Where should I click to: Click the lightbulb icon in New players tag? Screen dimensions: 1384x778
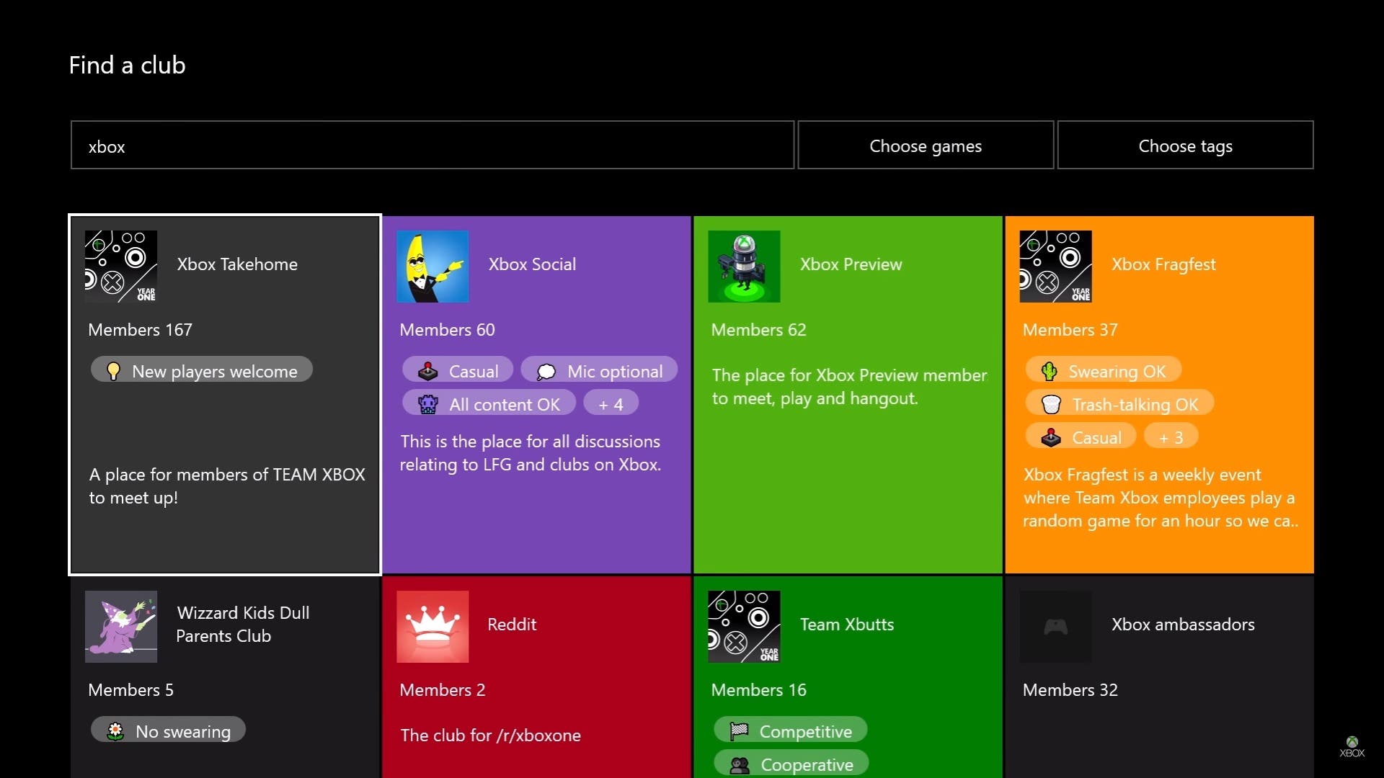113,371
